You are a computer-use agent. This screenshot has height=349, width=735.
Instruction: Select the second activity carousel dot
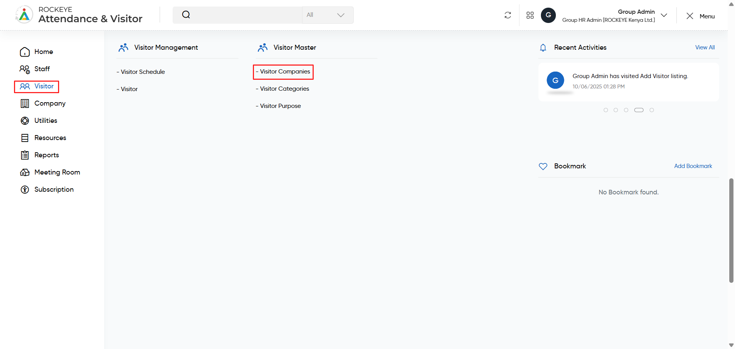tap(616, 110)
